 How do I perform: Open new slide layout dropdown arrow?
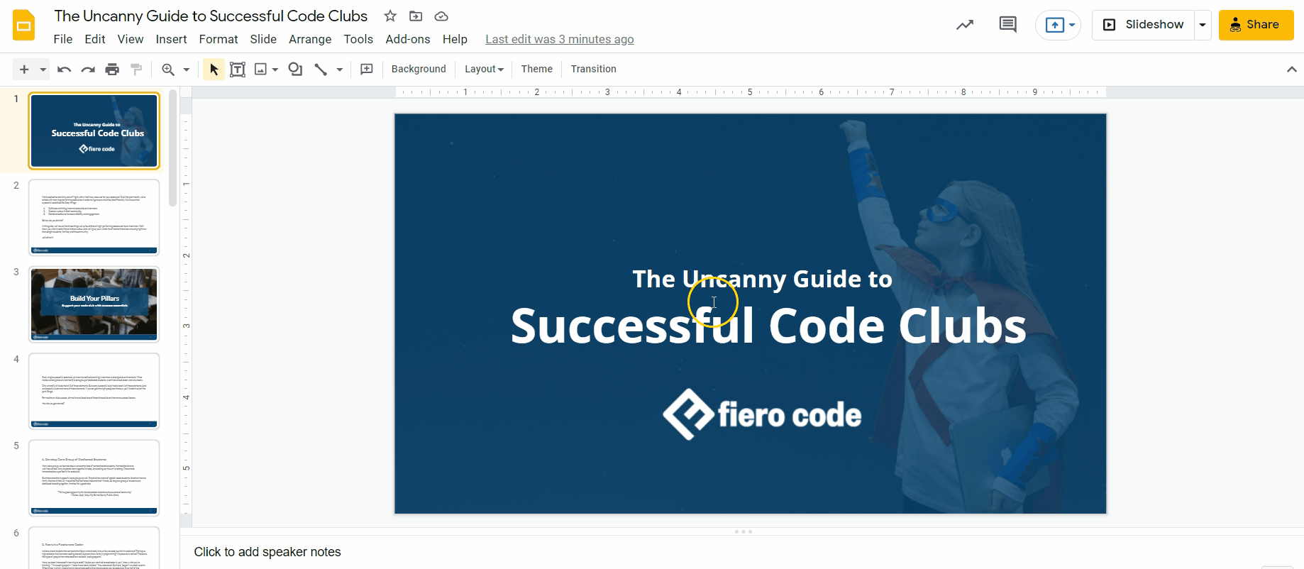coord(43,70)
